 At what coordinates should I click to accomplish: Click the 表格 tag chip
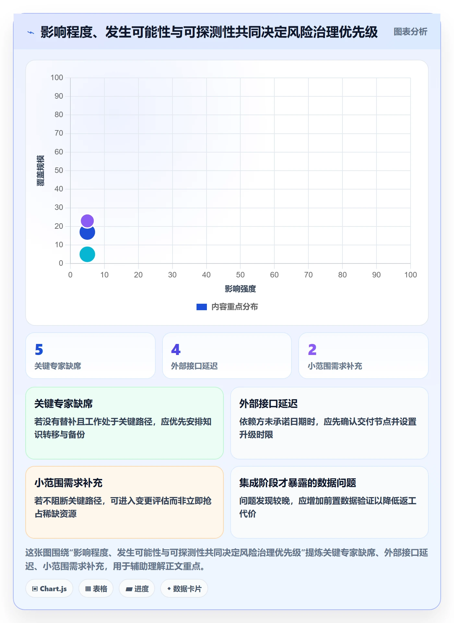click(x=96, y=589)
